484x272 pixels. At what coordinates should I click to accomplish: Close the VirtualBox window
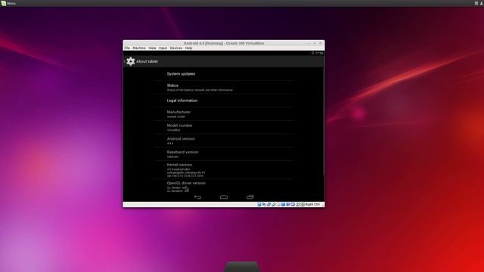click(321, 43)
